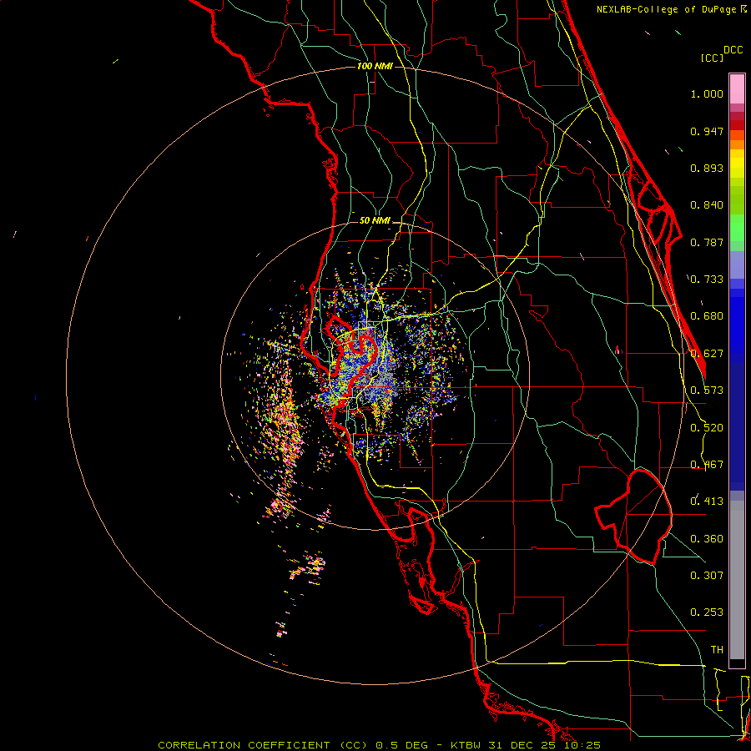Pick the bright green band on color scale
The image size is (751, 751).
[x=737, y=228]
